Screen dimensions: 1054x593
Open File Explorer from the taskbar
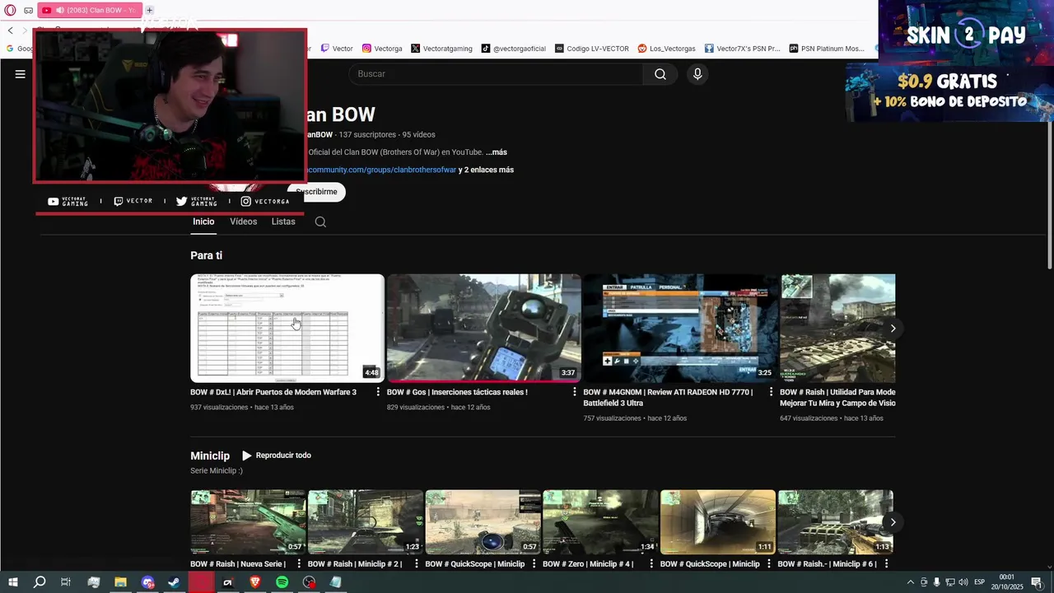tap(120, 582)
